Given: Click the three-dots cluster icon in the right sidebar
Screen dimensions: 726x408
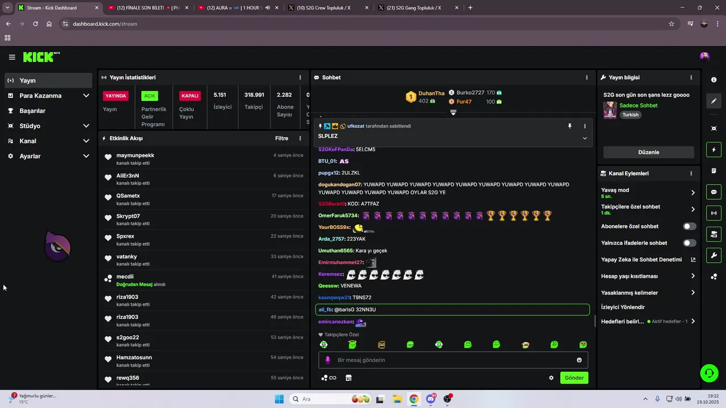Looking at the screenshot, I should [714, 277].
